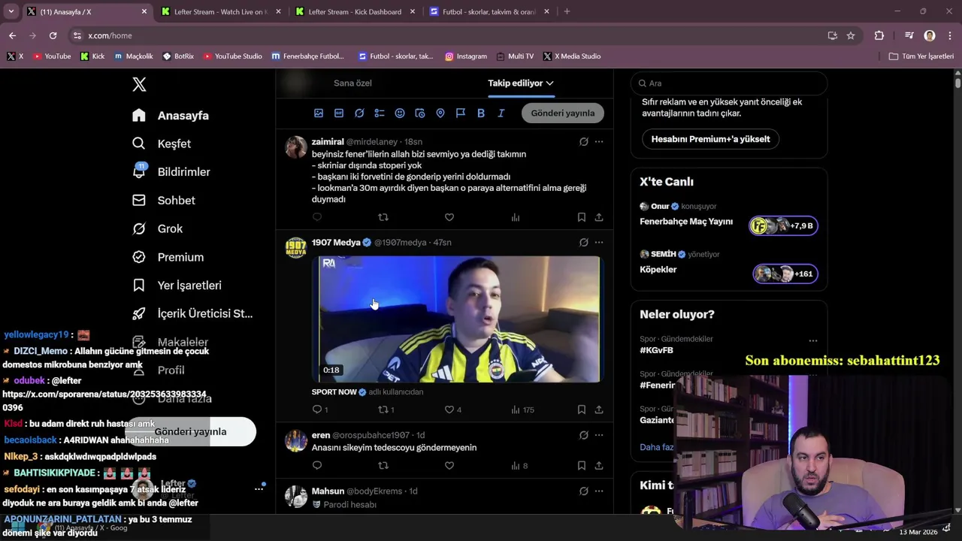This screenshot has height=541, width=962.
Task: Play the 1907 Medya video
Action: point(459,319)
